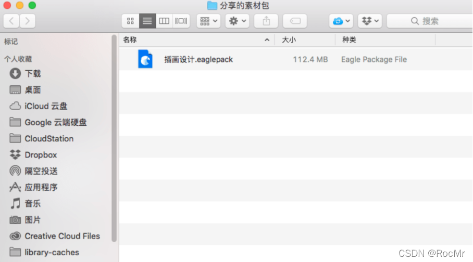Click the 音乐 music note icon

pos(15,204)
